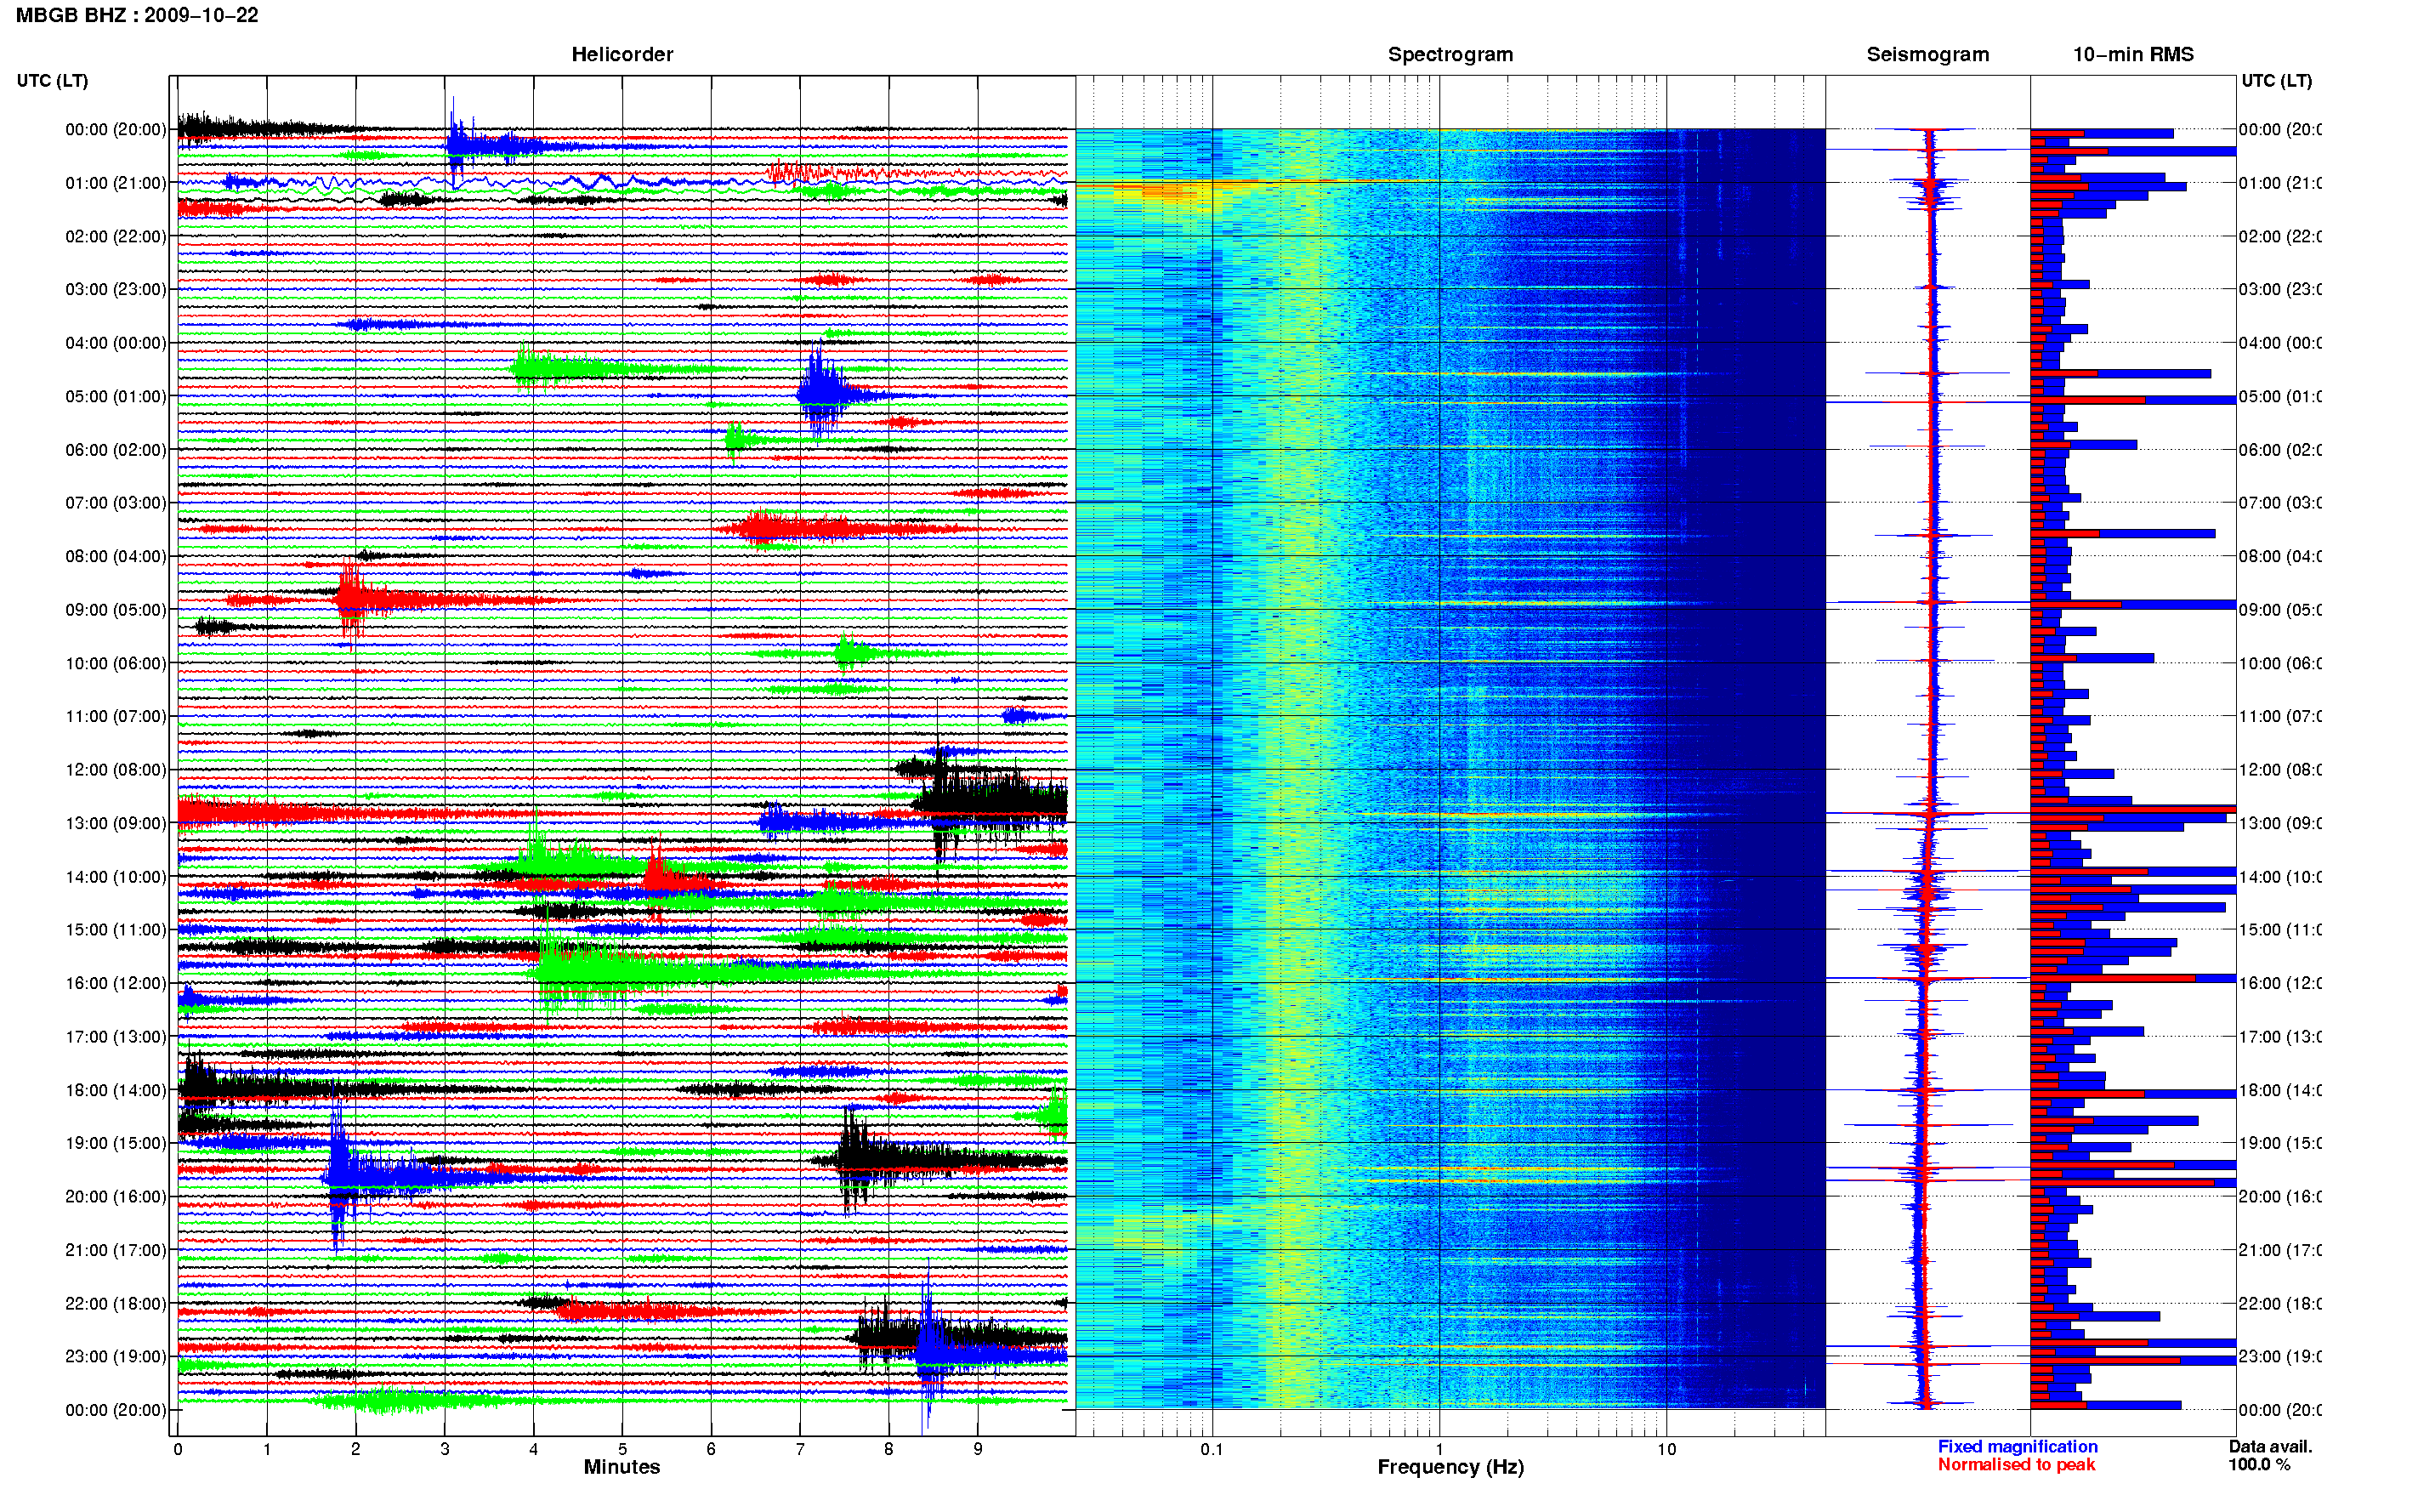Click the left 02:00 (22:00) time label
The width and height of the screenshot is (2418, 1512).
(x=116, y=236)
